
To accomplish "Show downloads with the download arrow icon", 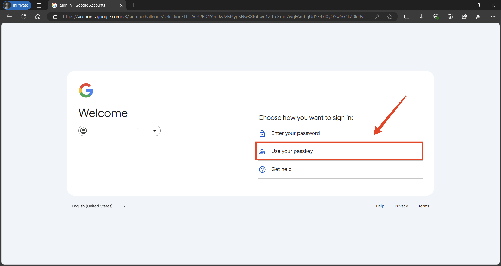I will 421,17.
